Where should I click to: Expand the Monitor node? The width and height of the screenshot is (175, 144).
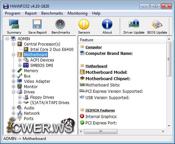pos(13,86)
